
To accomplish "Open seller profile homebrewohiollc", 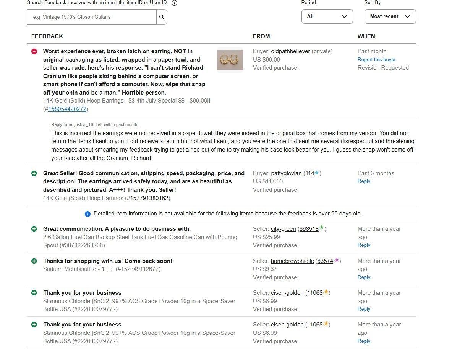I will (292, 261).
